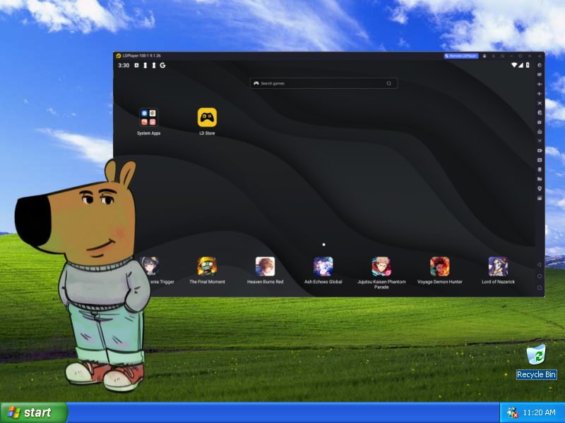Click the Windows start button

pos(34,412)
